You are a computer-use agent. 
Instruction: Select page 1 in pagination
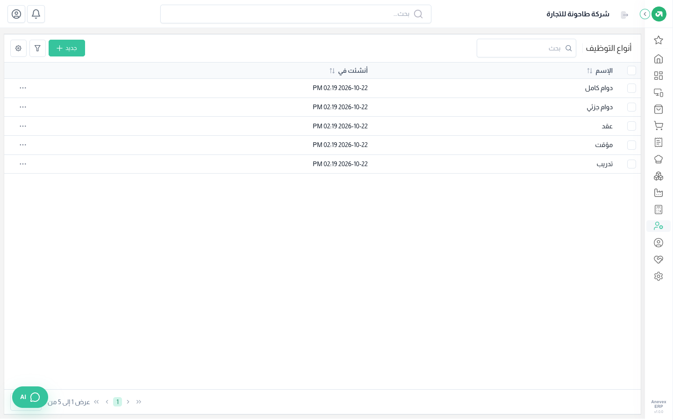(117, 402)
